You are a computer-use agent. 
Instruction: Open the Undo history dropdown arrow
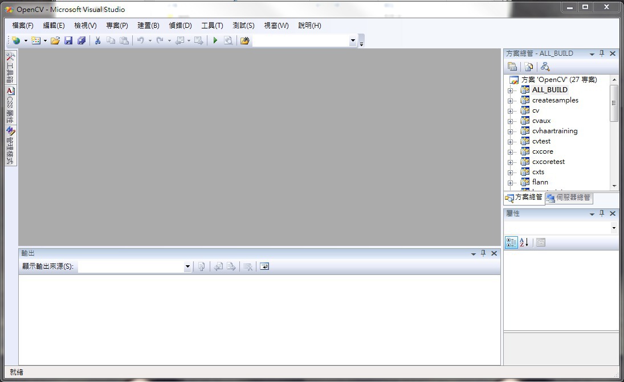click(x=150, y=40)
